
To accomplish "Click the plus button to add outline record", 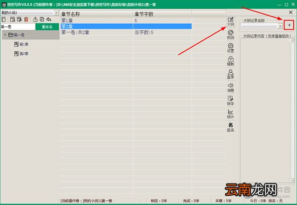I will 289,25.
